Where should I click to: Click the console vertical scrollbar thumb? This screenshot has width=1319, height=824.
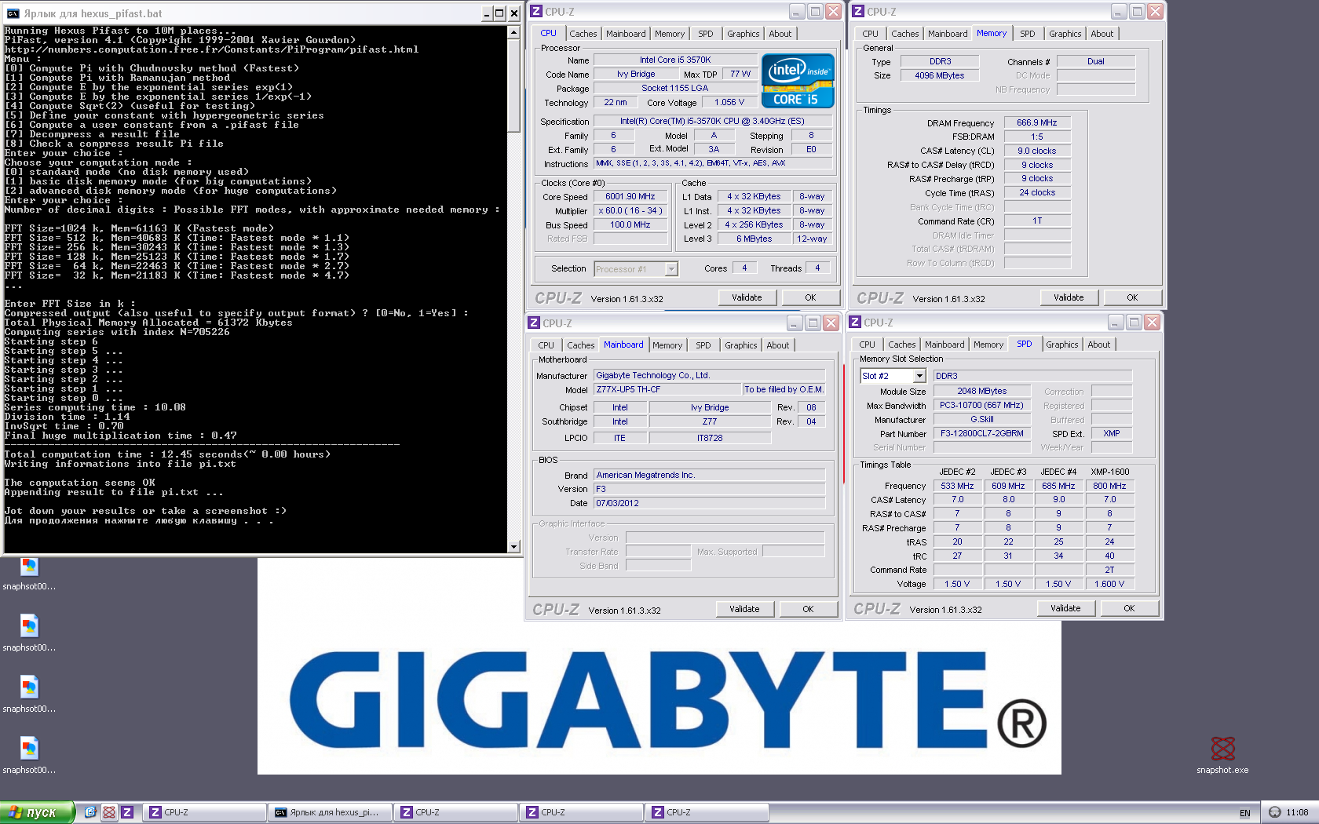[514, 85]
